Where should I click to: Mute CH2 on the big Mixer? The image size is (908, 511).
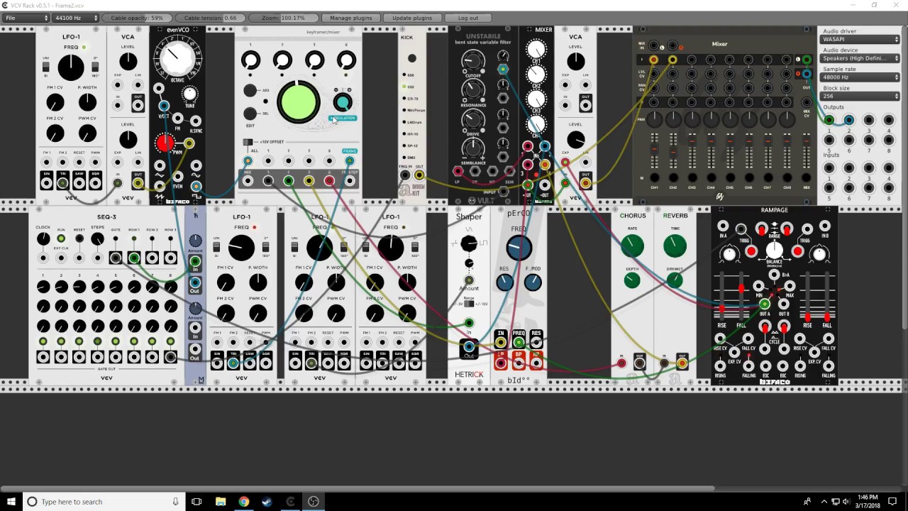coord(672,177)
